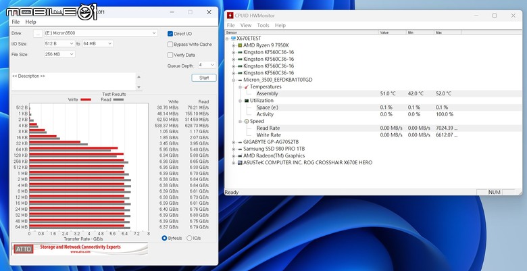The width and height of the screenshot is (527, 271).
Task: Click the Speed gauge icon
Action: tap(247, 121)
